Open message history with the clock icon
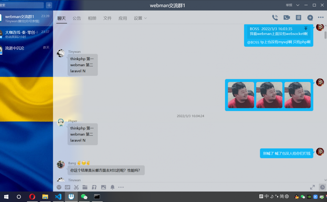 tap(323, 187)
